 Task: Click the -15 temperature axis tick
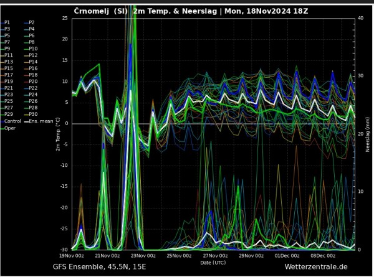click(64, 187)
